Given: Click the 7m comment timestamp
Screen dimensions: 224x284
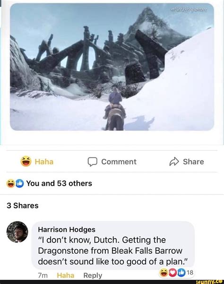Looking at the screenshot, I should coord(43,275).
